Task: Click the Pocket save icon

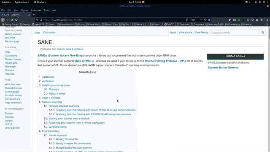Action: (205, 20)
